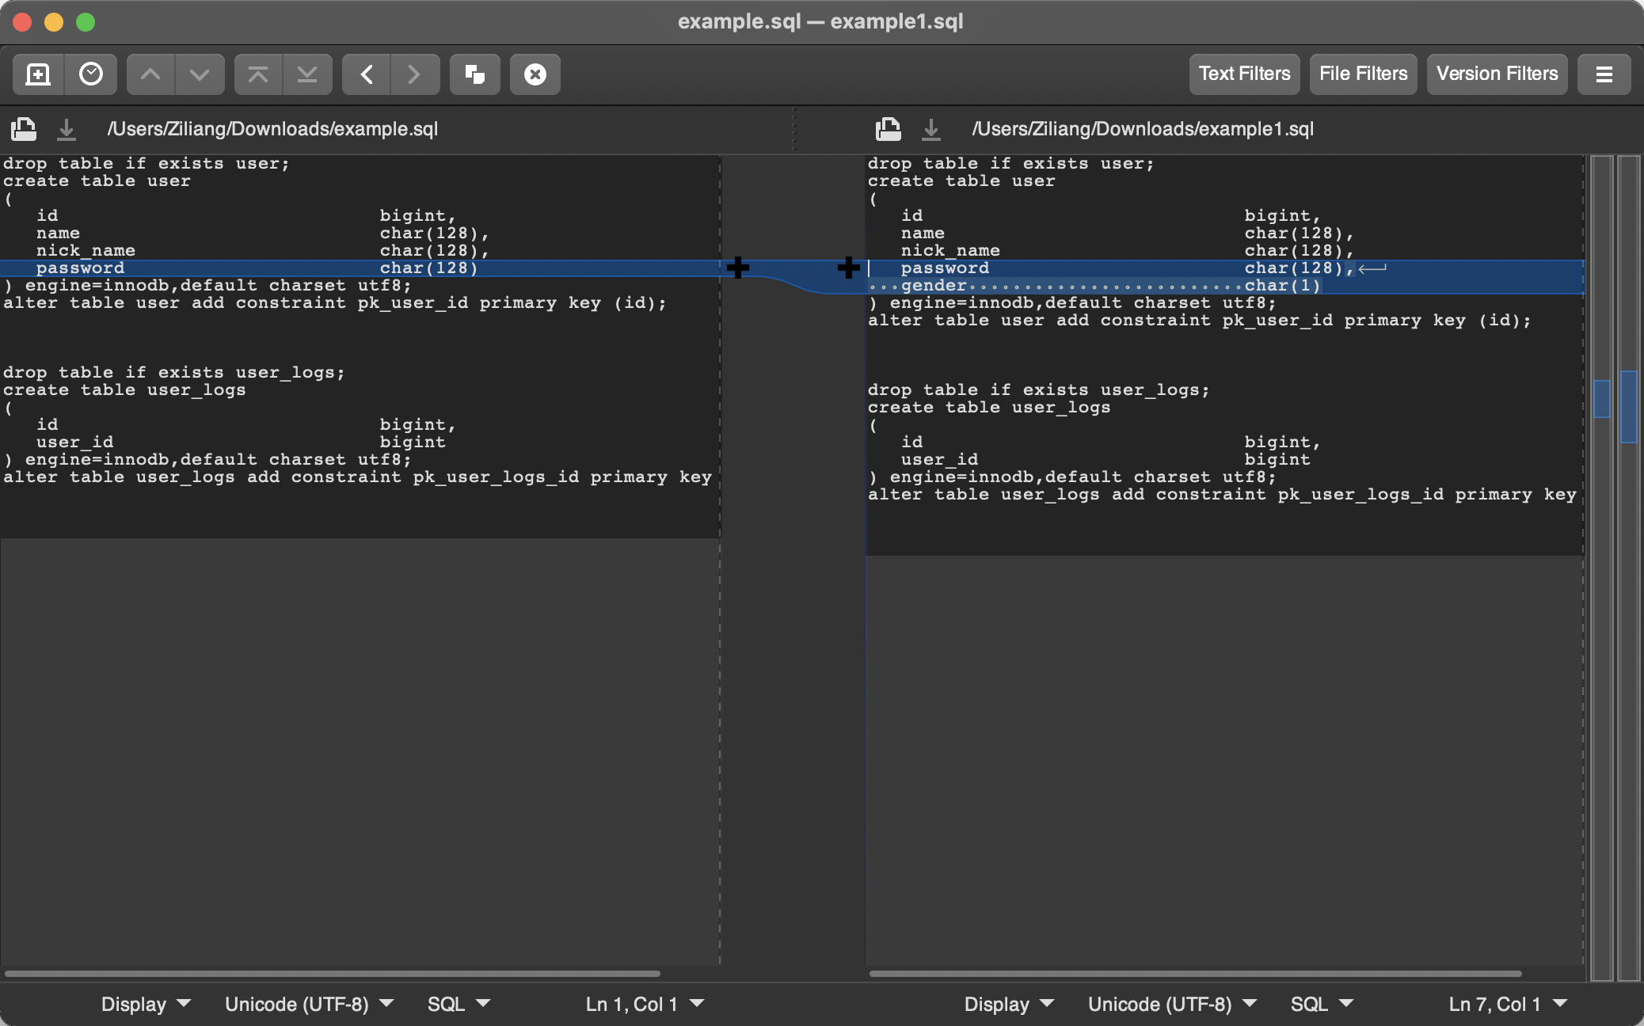The height and width of the screenshot is (1026, 1644).
Task: Jump to next difference with down arrow
Action: point(200,74)
